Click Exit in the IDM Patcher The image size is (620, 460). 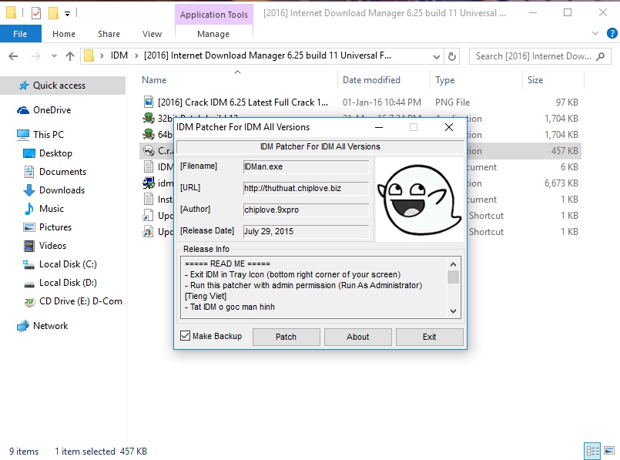(430, 337)
